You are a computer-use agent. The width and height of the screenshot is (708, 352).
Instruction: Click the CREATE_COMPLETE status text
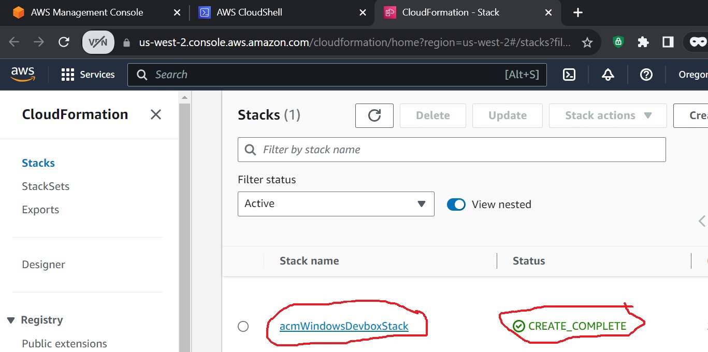[577, 326]
